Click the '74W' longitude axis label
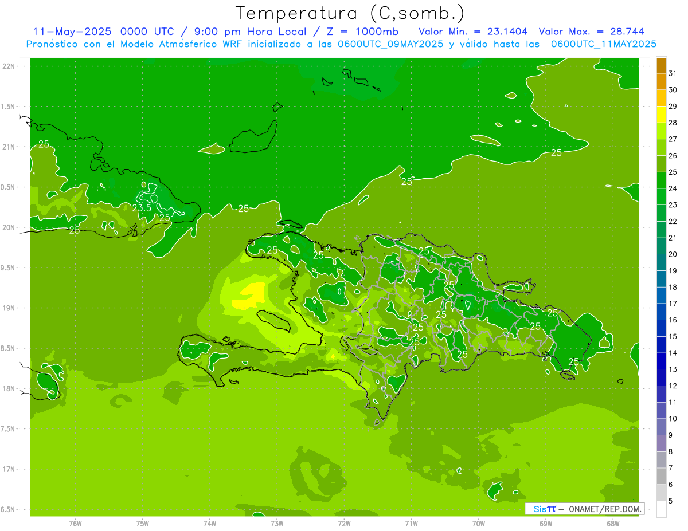The height and width of the screenshot is (531, 688). (x=210, y=523)
